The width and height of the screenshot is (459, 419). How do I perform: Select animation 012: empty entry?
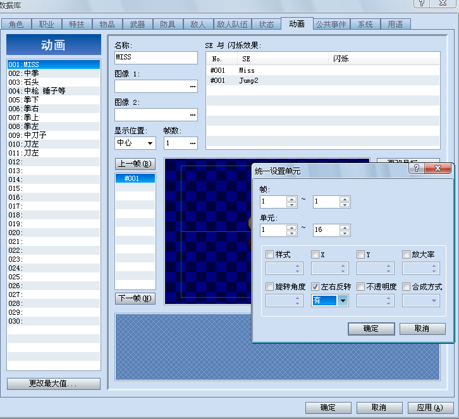54,162
